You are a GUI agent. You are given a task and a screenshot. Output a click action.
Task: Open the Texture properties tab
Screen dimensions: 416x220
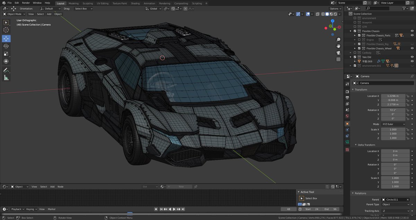coord(347,149)
